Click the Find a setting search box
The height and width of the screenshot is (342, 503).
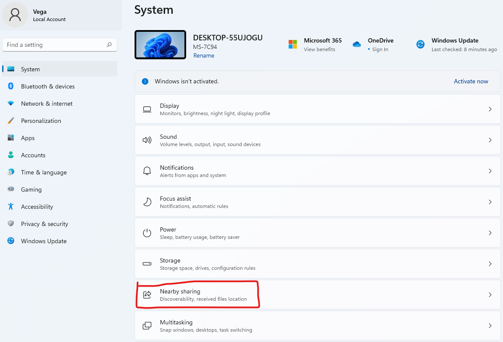pyautogui.click(x=60, y=45)
